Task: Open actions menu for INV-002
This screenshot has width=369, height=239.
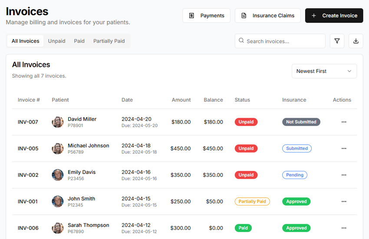Action: (x=344, y=175)
